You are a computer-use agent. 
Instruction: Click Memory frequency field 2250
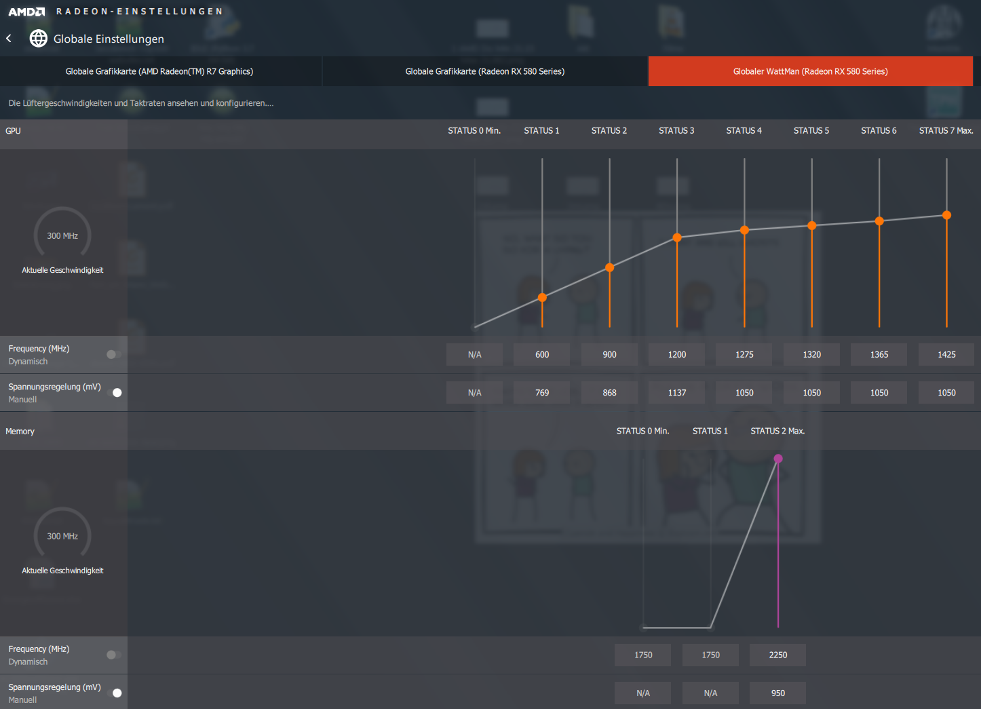click(778, 655)
